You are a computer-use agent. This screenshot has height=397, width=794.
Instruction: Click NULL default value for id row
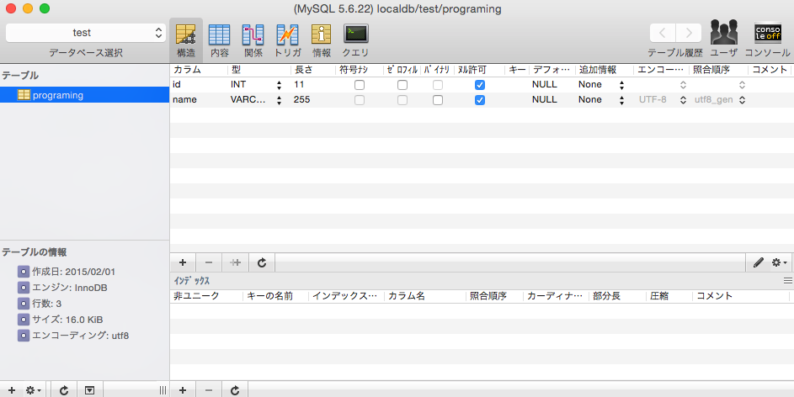545,84
